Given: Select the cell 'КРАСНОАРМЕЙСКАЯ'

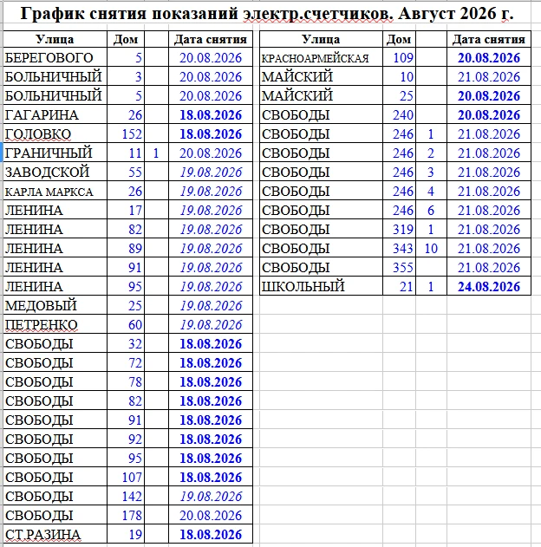Looking at the screenshot, I should (322, 57).
